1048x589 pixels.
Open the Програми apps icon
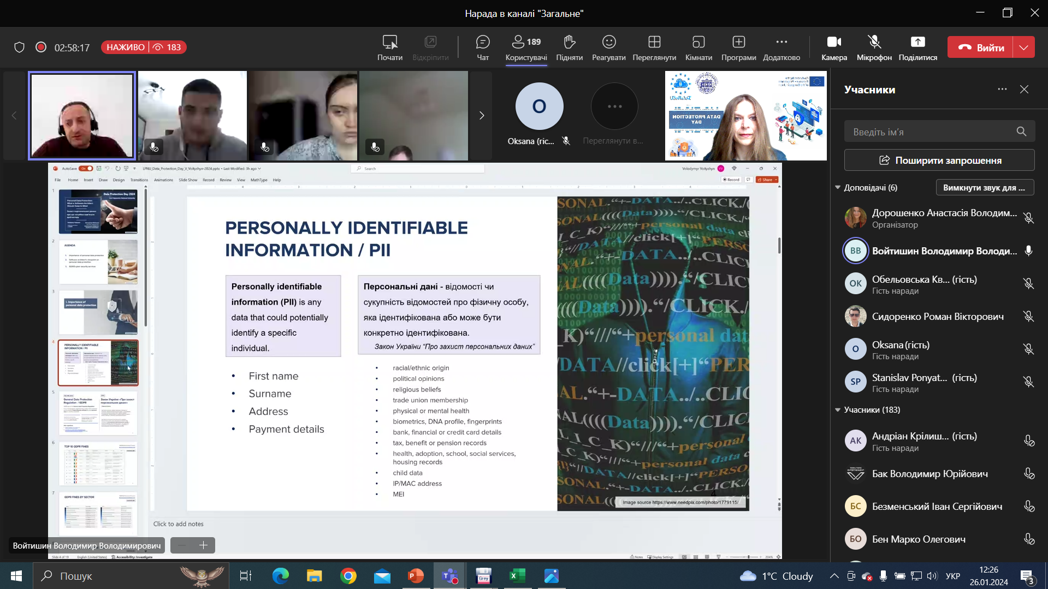(738, 47)
